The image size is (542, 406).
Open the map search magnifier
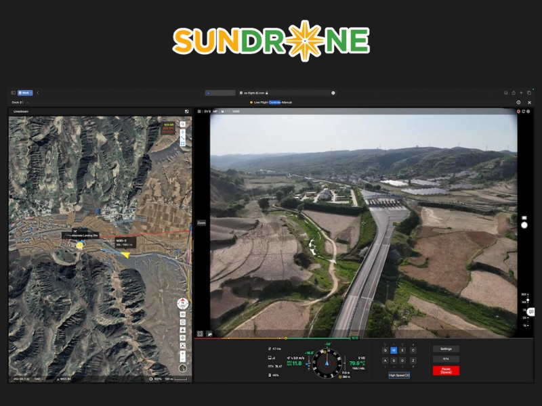[183, 125]
